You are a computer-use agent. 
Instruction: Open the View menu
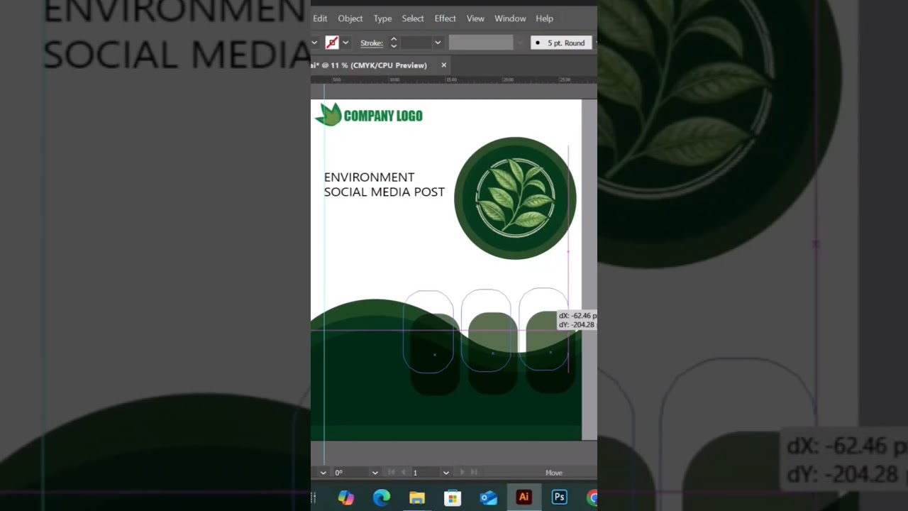pos(475,18)
